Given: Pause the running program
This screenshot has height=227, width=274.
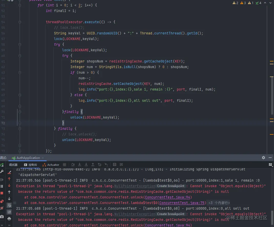Looking at the screenshot, I should 2,186.
